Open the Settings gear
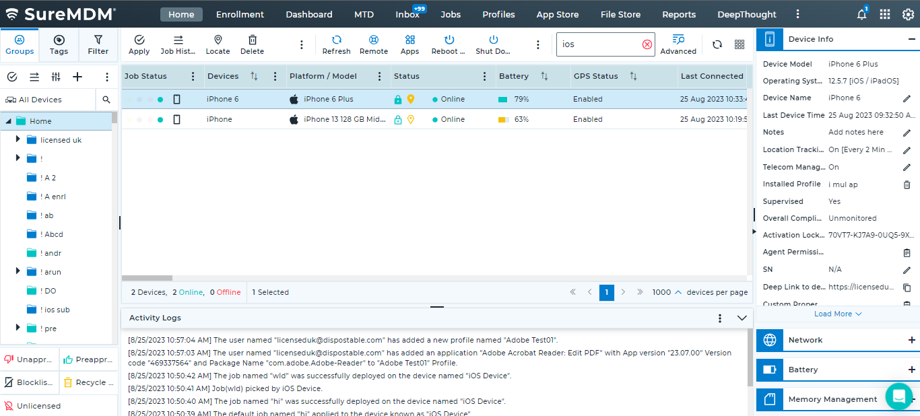Image resolution: width=920 pixels, height=416 pixels. click(908, 14)
